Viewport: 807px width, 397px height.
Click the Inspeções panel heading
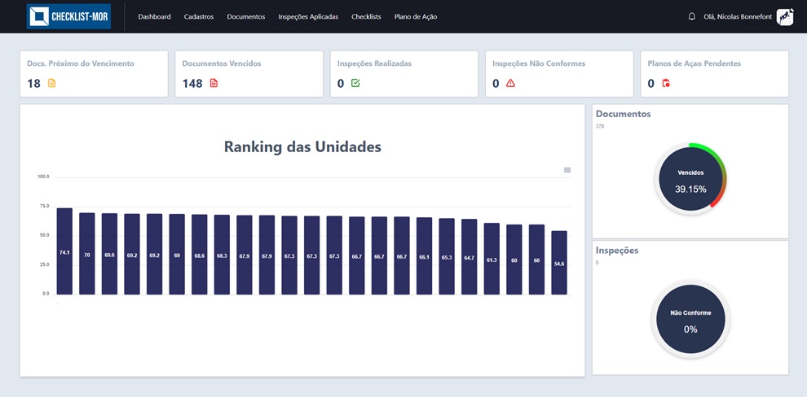pyautogui.click(x=617, y=251)
